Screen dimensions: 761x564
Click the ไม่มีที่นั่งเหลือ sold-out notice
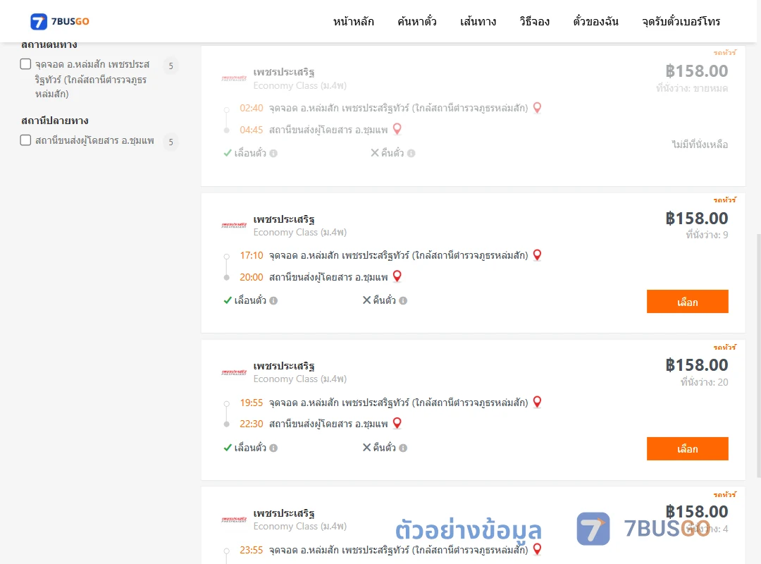click(700, 145)
